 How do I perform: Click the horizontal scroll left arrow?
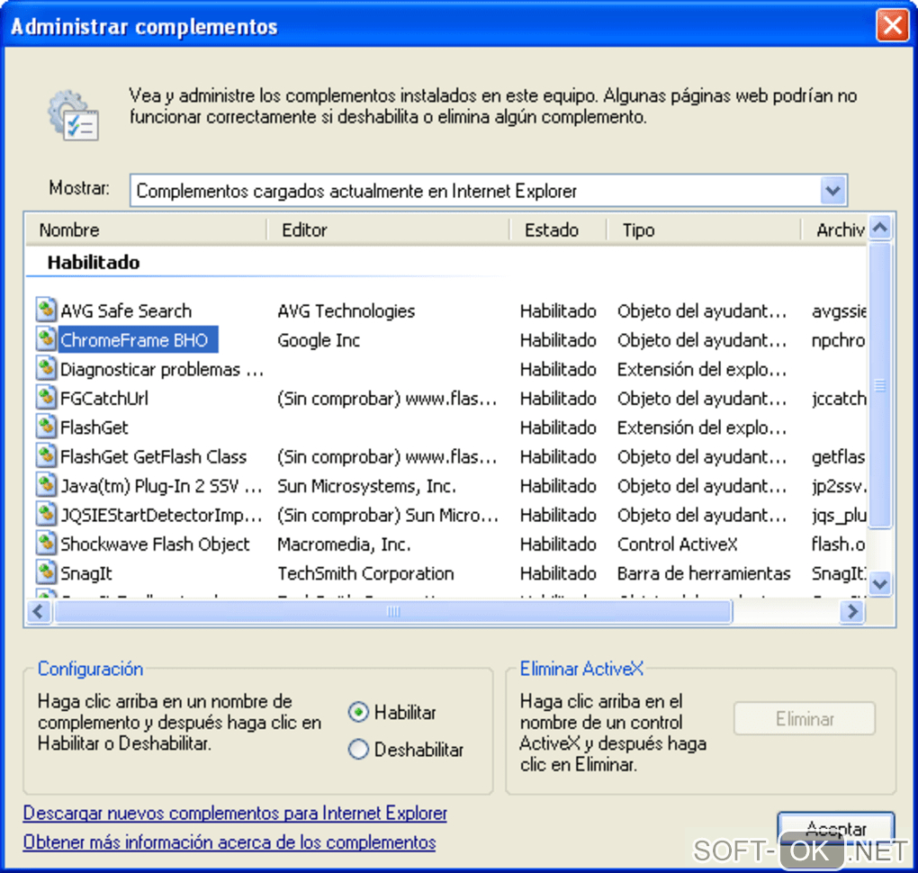(x=39, y=612)
